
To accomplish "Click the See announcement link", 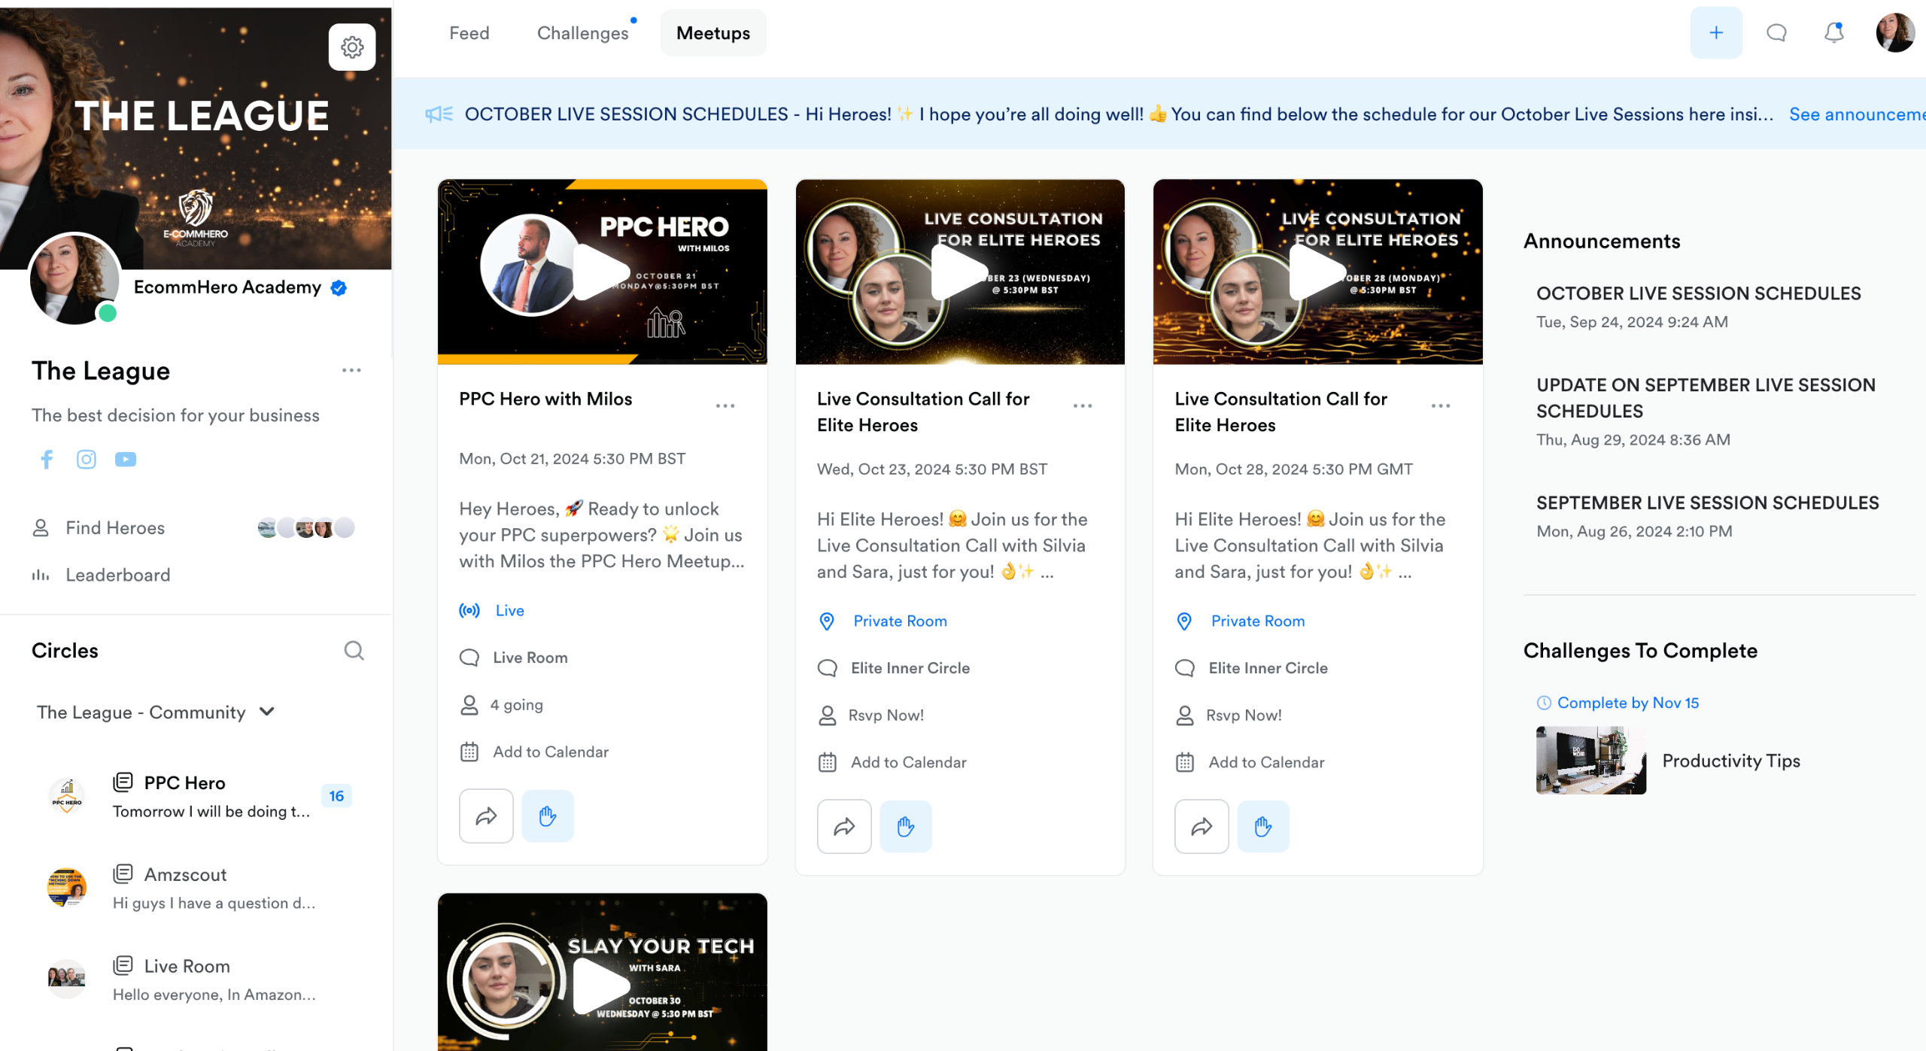I will coord(1855,114).
